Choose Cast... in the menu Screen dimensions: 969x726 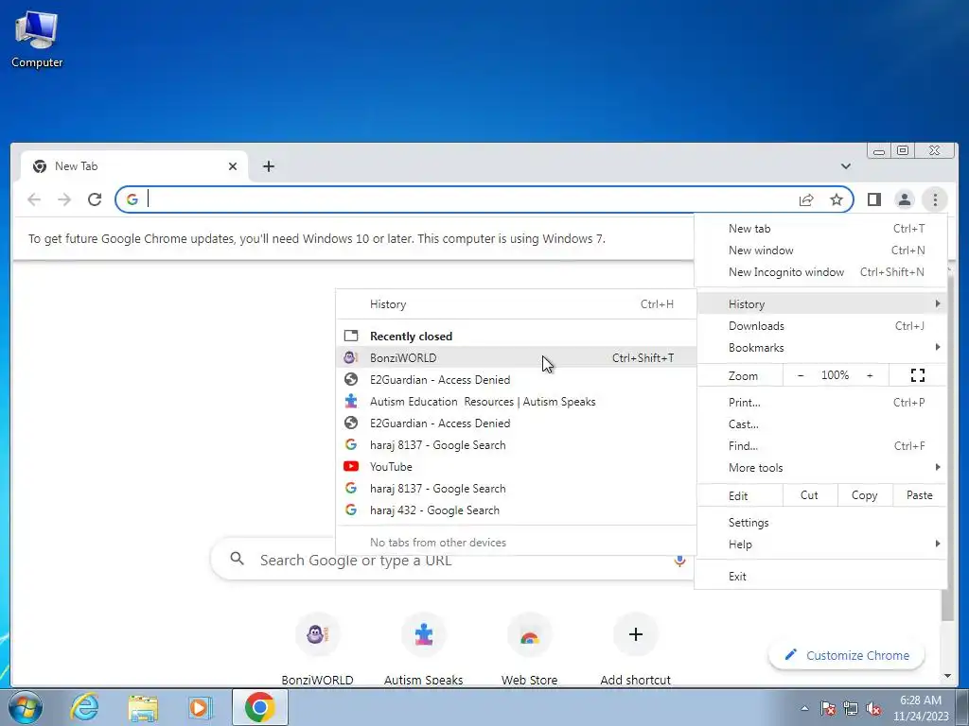tap(820, 424)
